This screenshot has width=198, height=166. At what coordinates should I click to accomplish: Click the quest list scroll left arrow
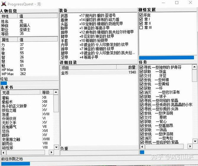(x=142, y=147)
